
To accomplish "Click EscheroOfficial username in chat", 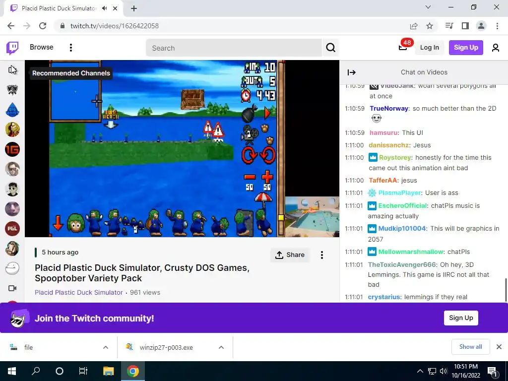I will coord(402,206).
